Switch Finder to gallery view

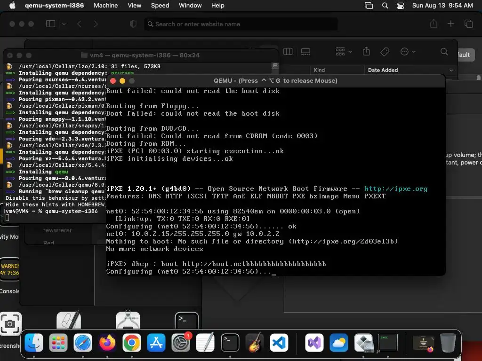pos(305,52)
